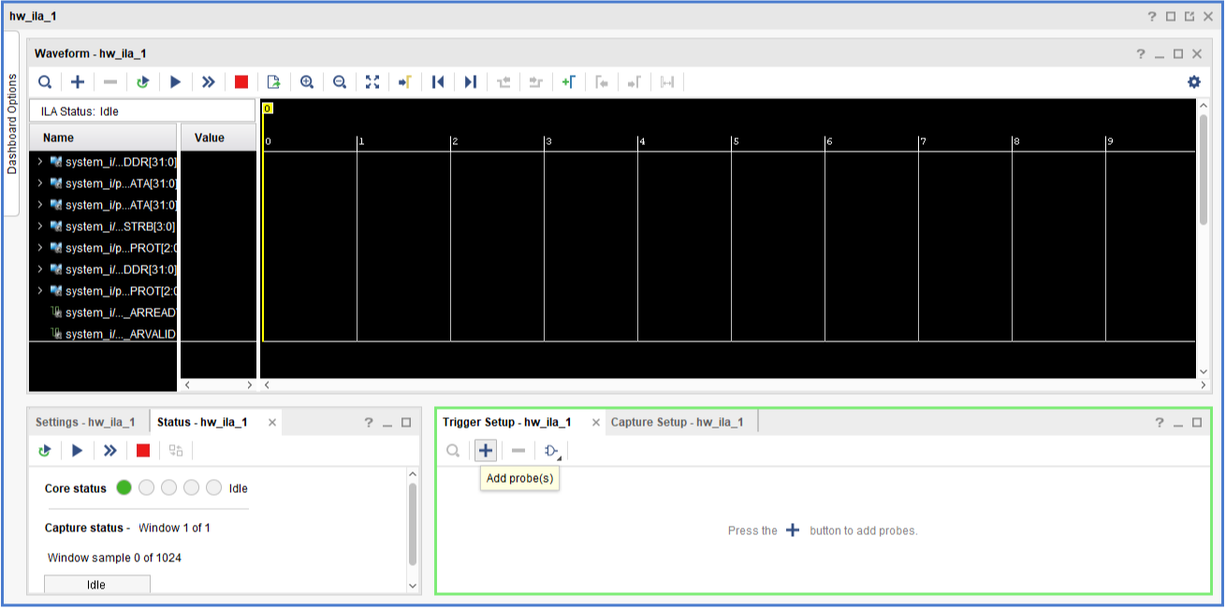
Task: Open help for hw_ila_1 dashboard
Action: pos(1152,16)
